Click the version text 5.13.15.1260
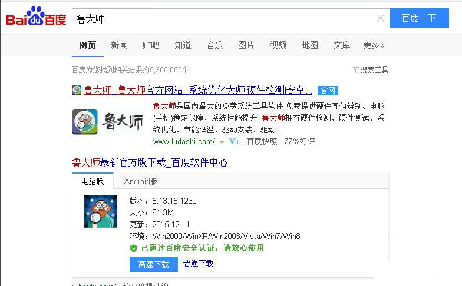This screenshot has height=286, width=462. pos(174,201)
